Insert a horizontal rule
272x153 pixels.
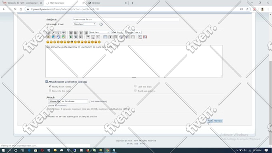coord(132,37)
